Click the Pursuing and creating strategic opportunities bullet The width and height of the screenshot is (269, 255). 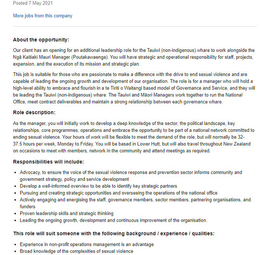(119, 193)
